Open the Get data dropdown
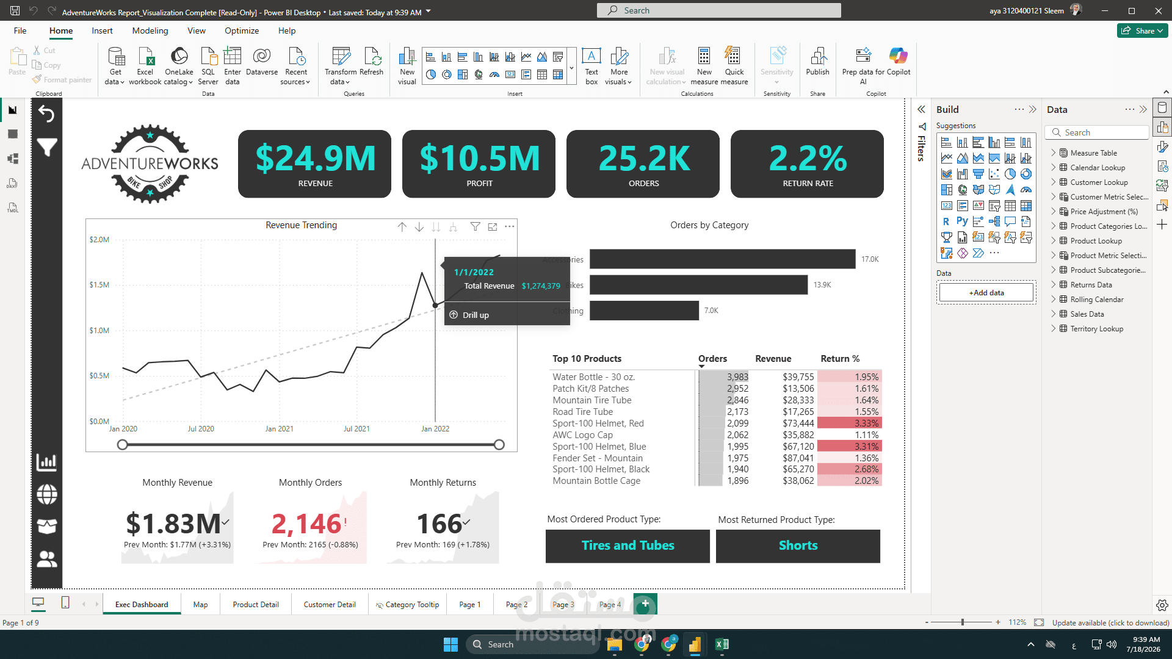Screen dimensions: 1172x659 (115, 66)
